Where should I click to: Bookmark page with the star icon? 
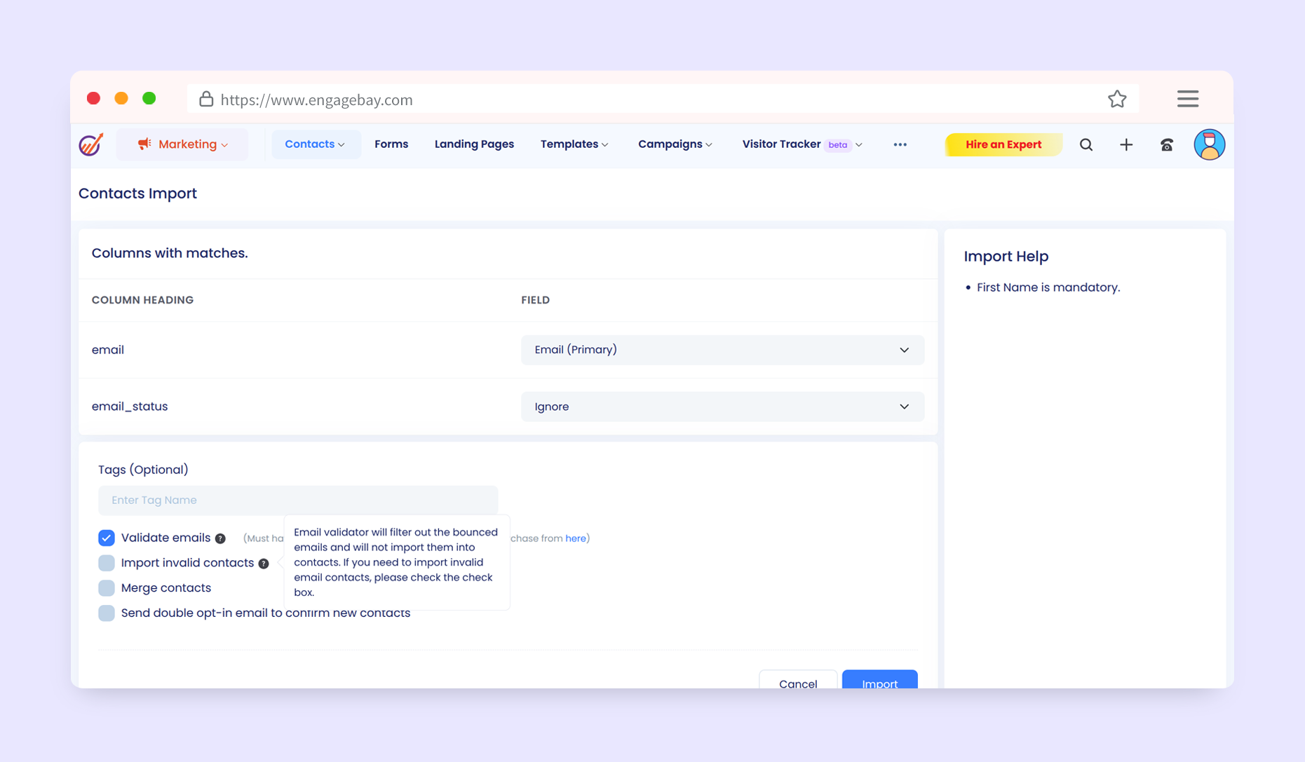point(1117,99)
